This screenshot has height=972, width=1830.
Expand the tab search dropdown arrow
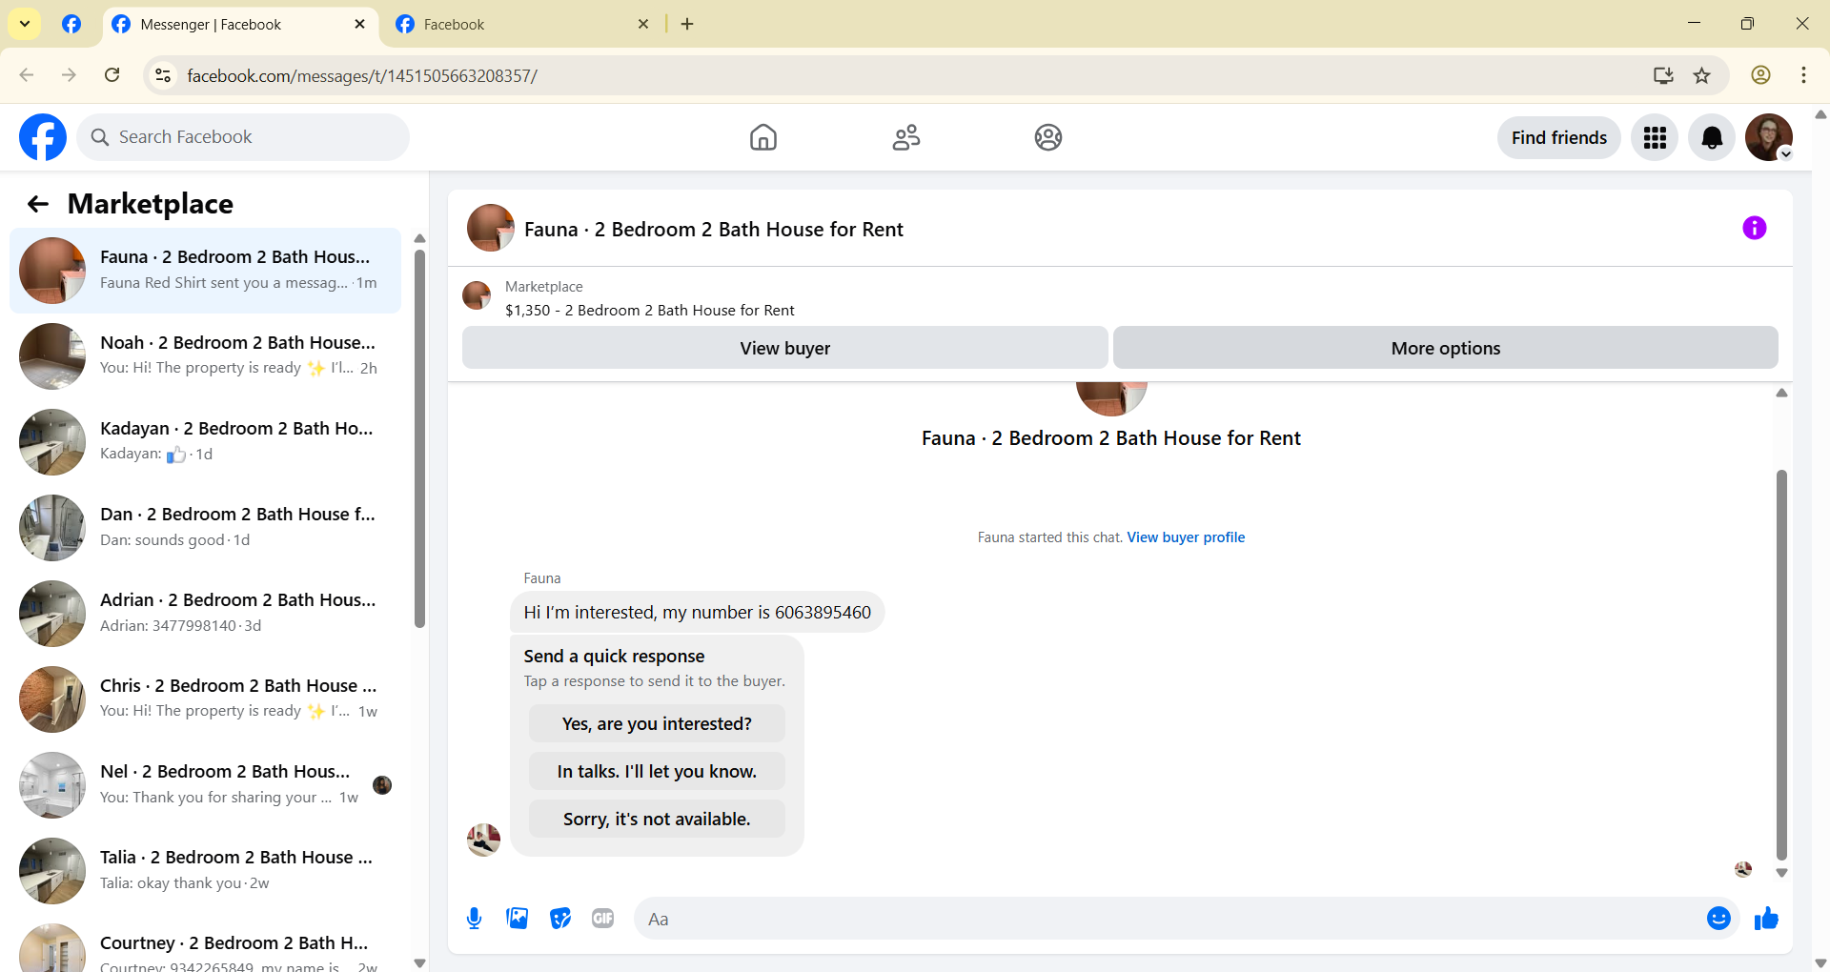click(25, 24)
